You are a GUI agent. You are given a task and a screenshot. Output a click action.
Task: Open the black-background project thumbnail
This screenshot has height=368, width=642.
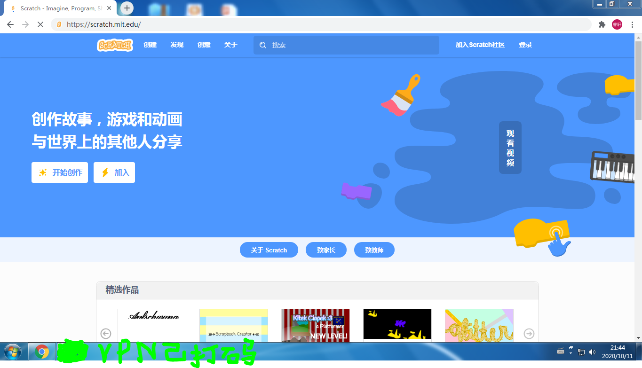397,325
